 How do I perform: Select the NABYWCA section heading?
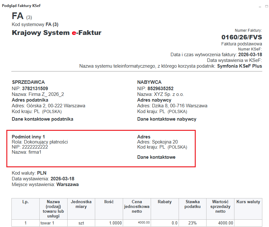tap(149, 82)
